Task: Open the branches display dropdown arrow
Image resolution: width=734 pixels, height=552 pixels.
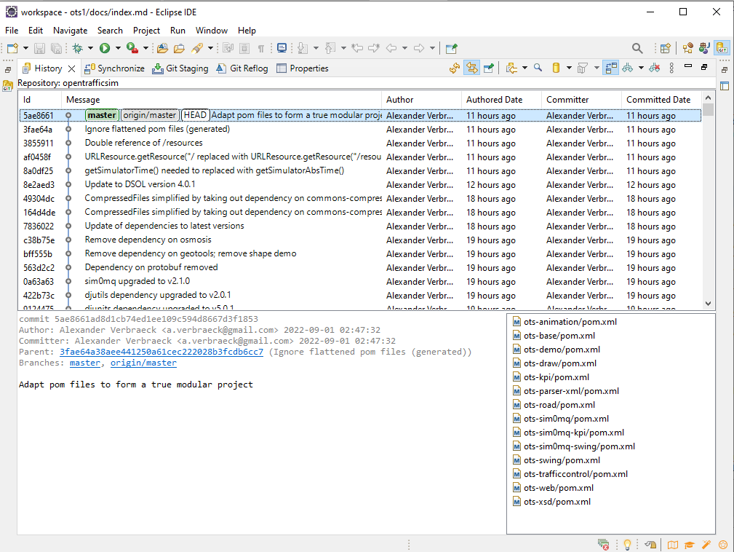Action: 641,68
